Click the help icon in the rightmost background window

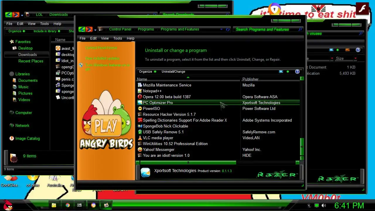click(358, 50)
